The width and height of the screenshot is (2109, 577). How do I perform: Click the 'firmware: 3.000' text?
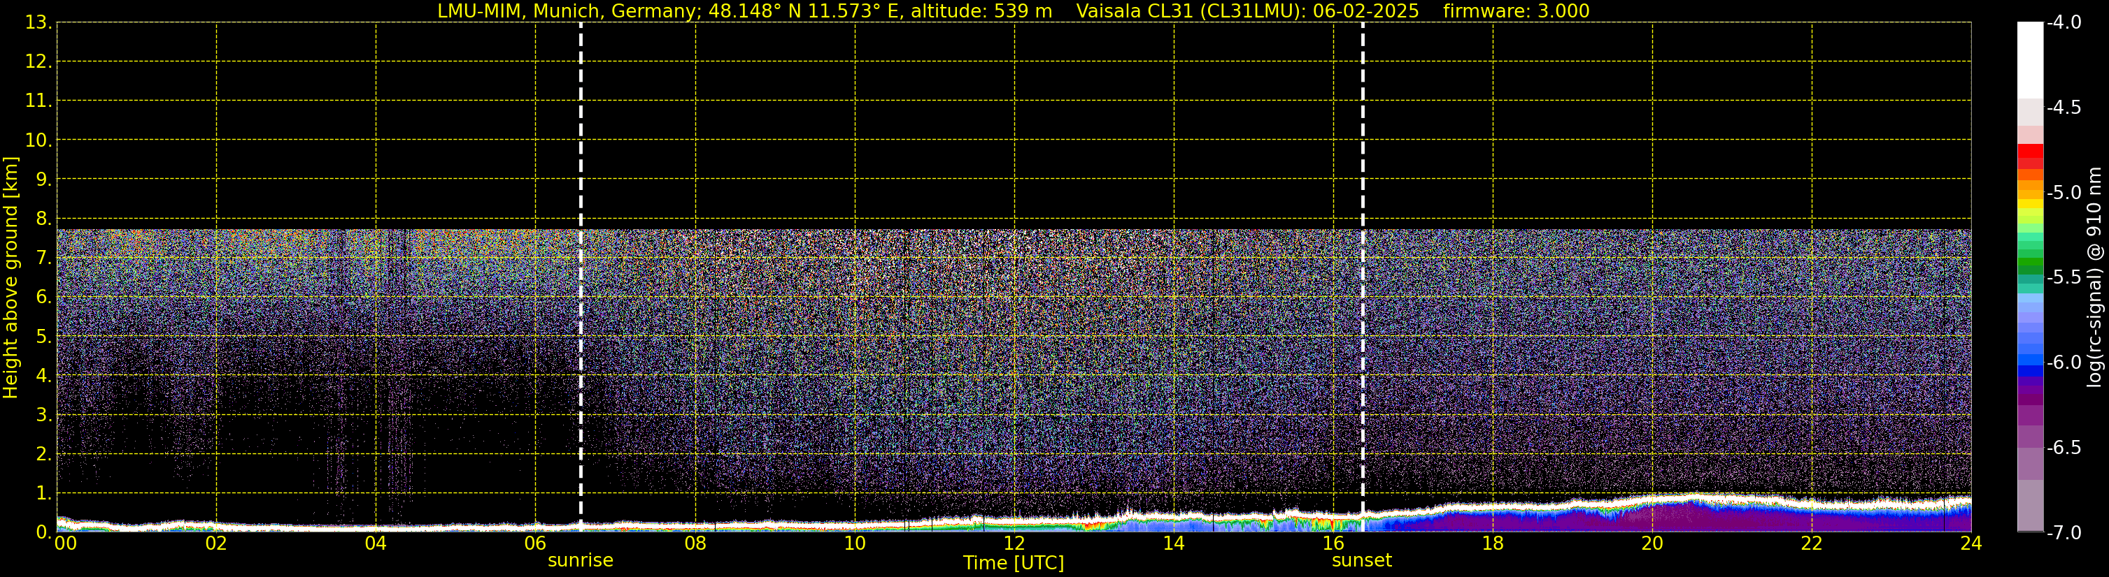[x=1517, y=11]
